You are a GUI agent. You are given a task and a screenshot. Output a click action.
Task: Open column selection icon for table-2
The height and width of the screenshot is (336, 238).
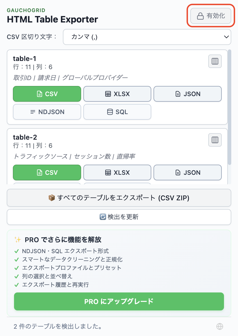[215, 140]
